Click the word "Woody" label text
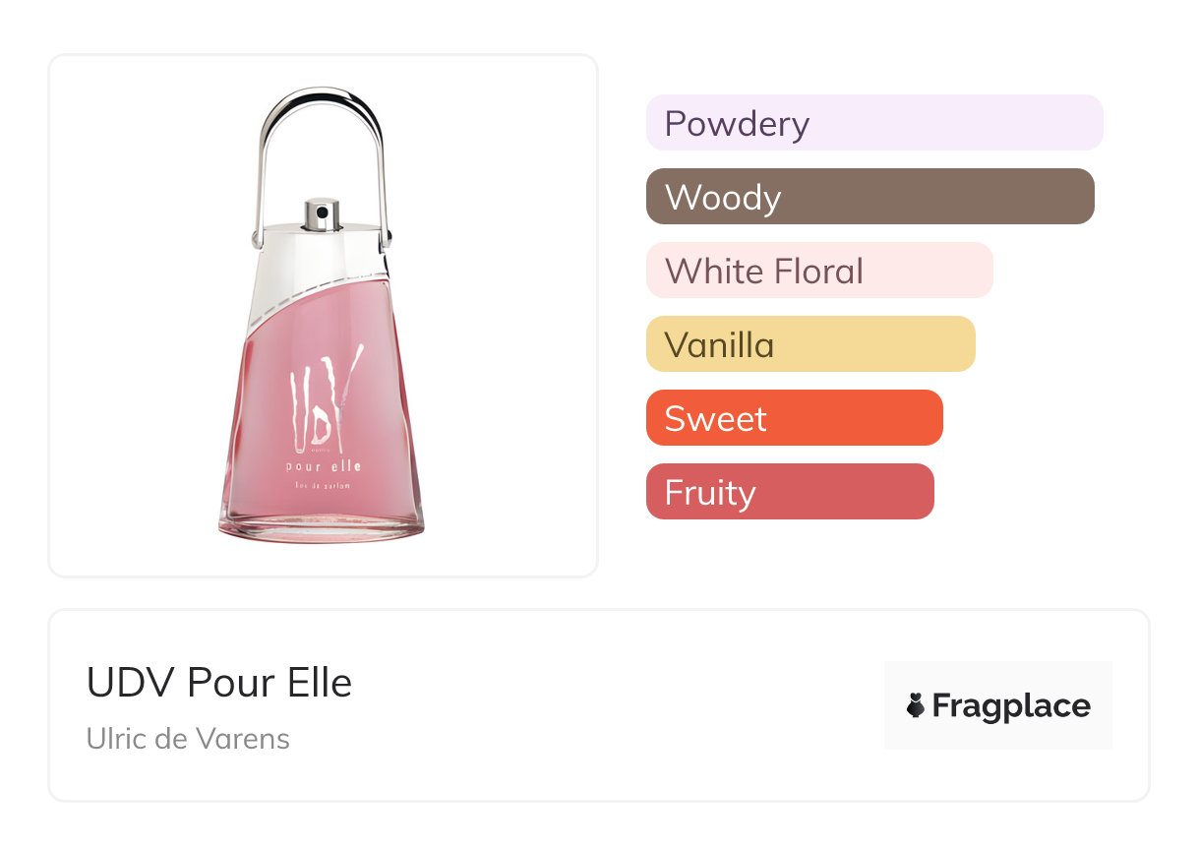The height and width of the screenshot is (850, 1198). pyautogui.click(x=723, y=198)
